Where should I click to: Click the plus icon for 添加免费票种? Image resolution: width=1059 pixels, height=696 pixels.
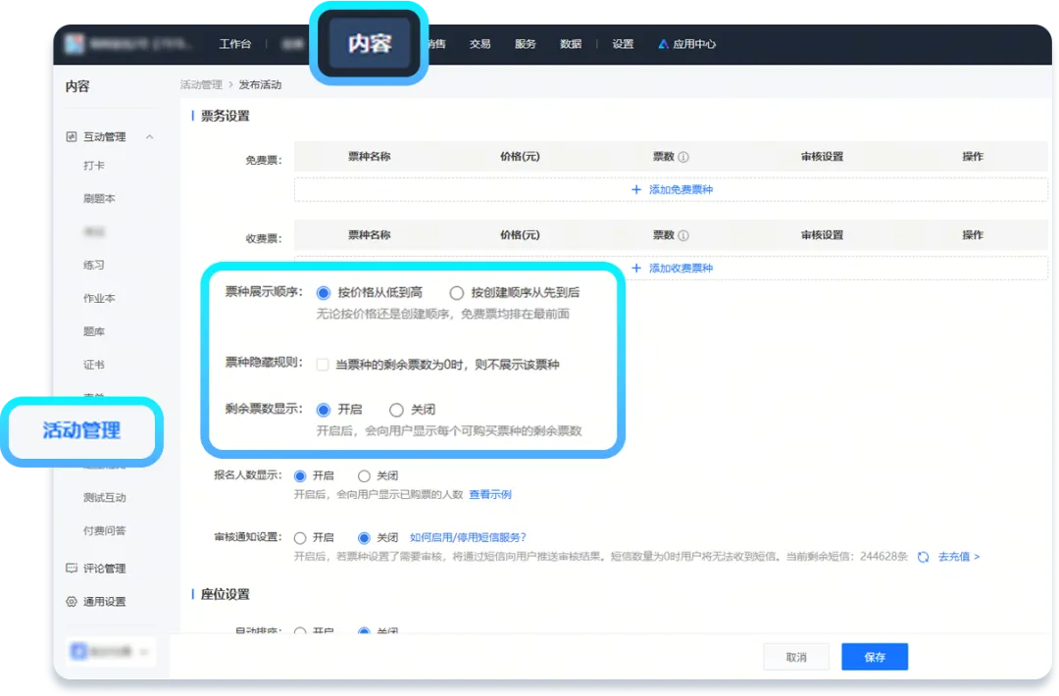point(636,189)
